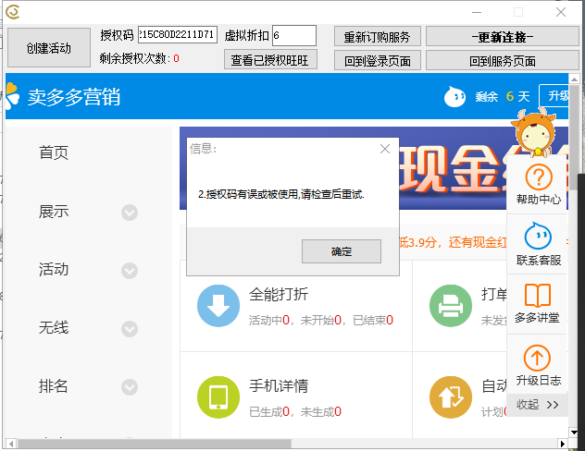The height and width of the screenshot is (451, 585).
Task: Click the vertical scrollbar up arrow
Action: [574, 79]
